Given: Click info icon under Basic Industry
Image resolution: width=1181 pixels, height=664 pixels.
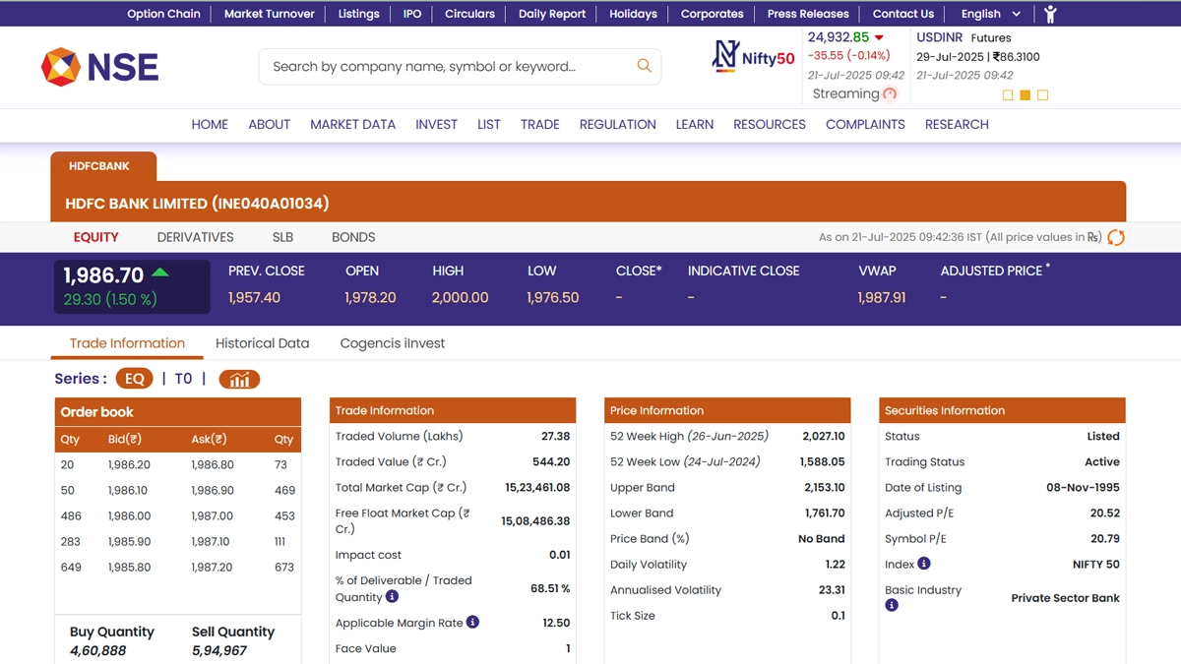Looking at the screenshot, I should (891, 605).
